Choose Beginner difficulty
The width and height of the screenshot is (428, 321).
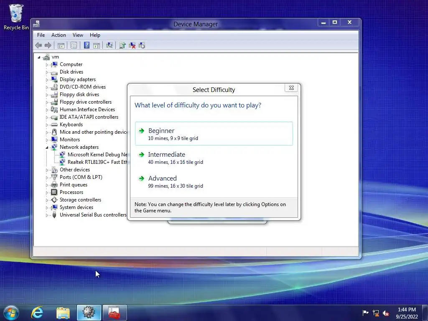tap(214, 134)
